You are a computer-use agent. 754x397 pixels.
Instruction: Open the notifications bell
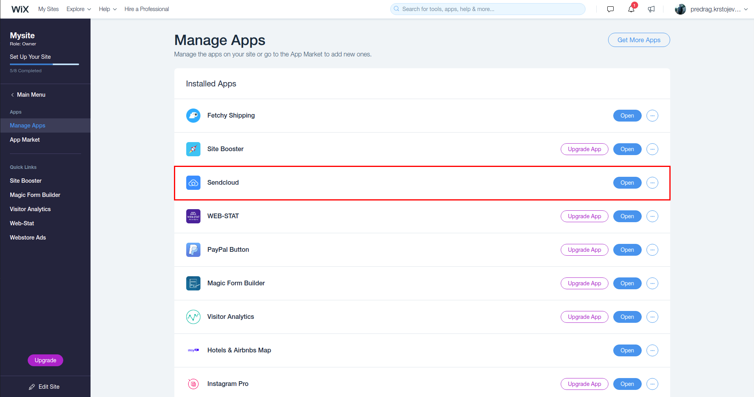tap(631, 9)
